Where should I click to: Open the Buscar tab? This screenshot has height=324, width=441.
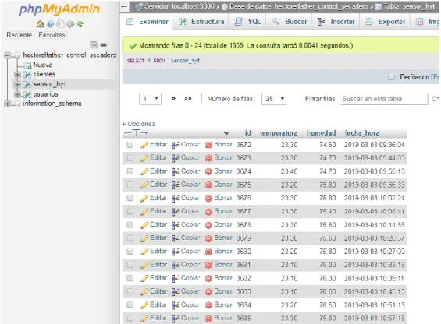[290, 22]
